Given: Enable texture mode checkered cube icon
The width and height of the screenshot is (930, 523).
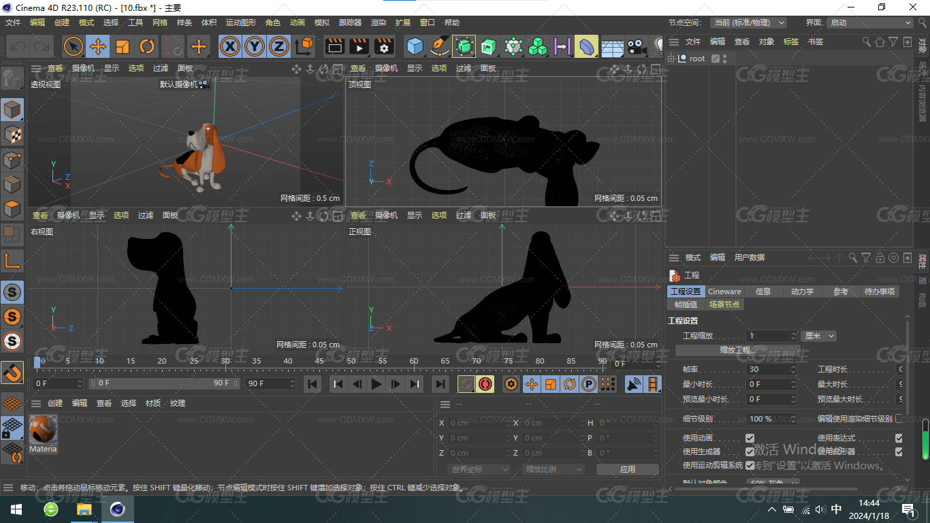Looking at the screenshot, I should (12, 134).
